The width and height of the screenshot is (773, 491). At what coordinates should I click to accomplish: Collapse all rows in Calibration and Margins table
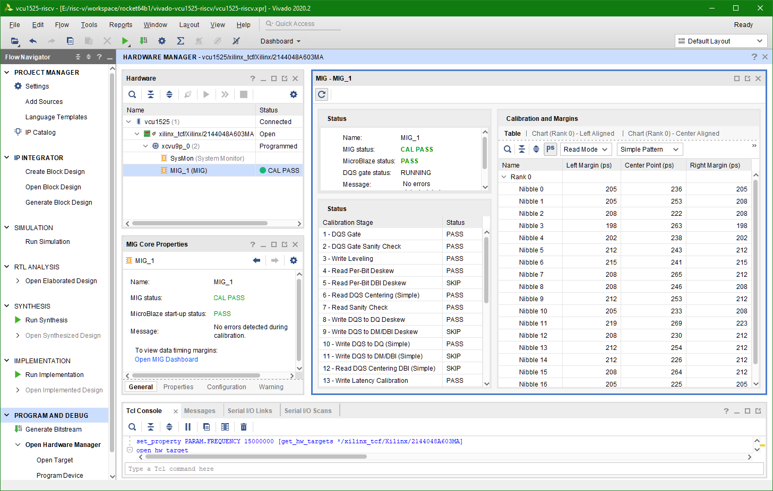pyautogui.click(x=522, y=149)
